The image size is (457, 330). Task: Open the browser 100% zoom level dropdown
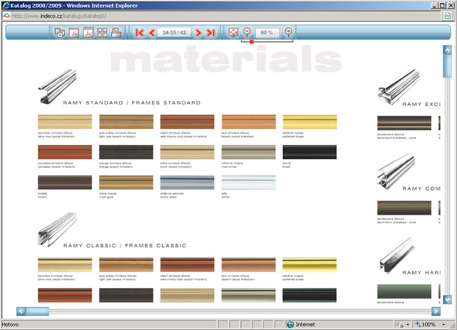coord(444,324)
